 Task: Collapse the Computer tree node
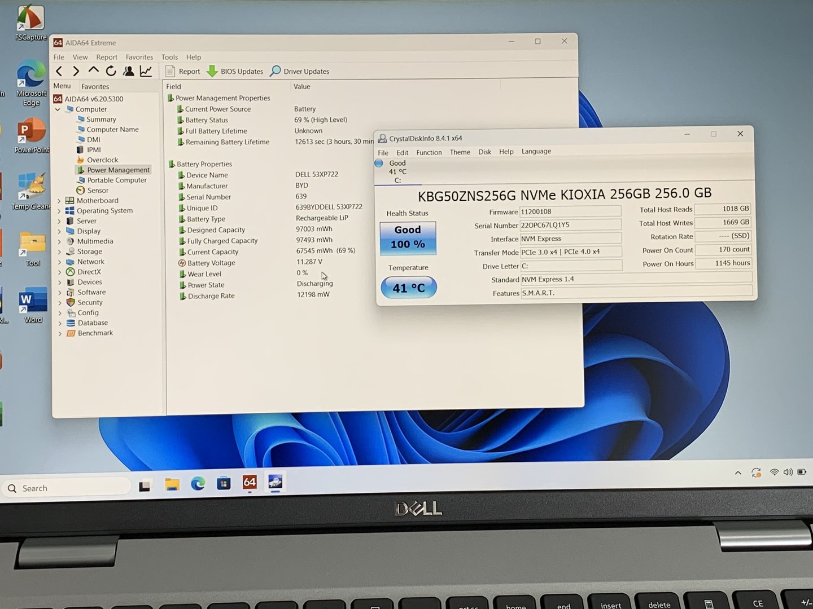(58, 109)
